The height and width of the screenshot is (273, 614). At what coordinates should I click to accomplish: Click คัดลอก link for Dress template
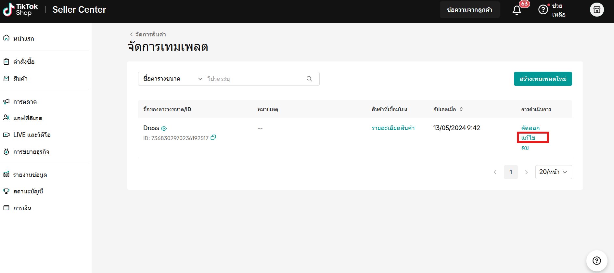pyautogui.click(x=530, y=128)
